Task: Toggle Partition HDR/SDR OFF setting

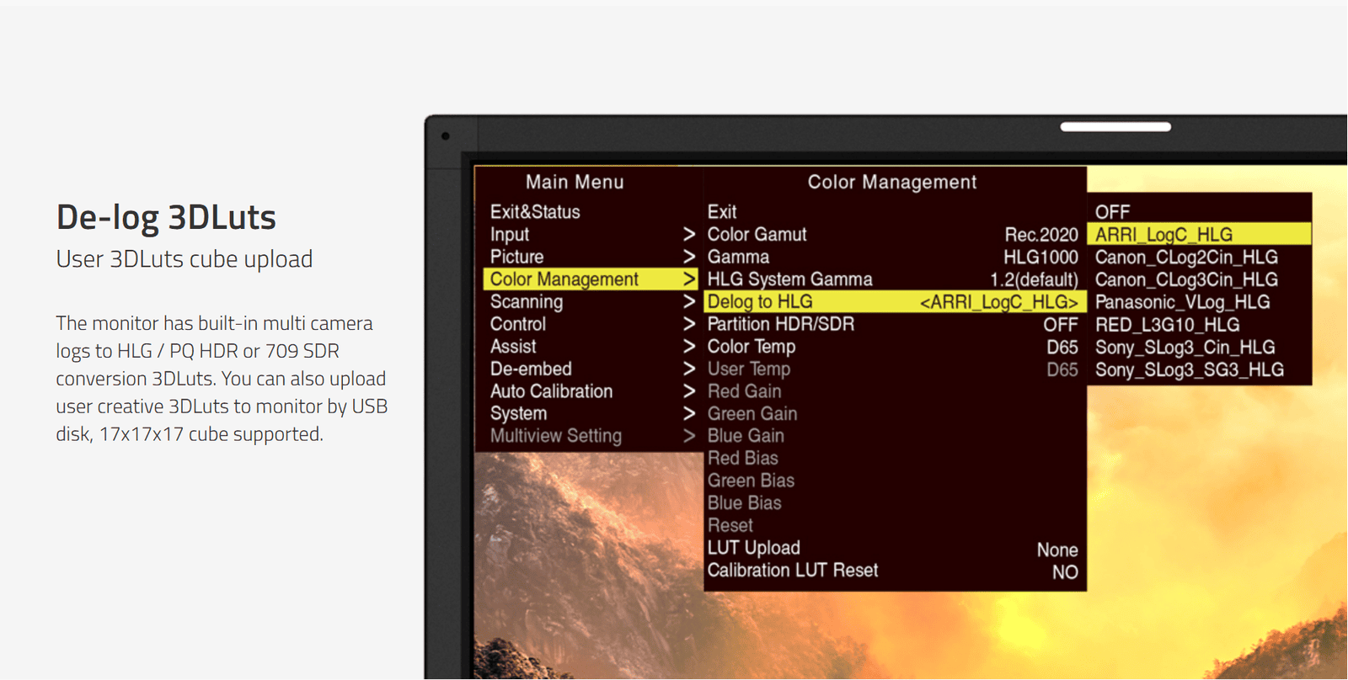Action: pyautogui.click(x=1060, y=325)
